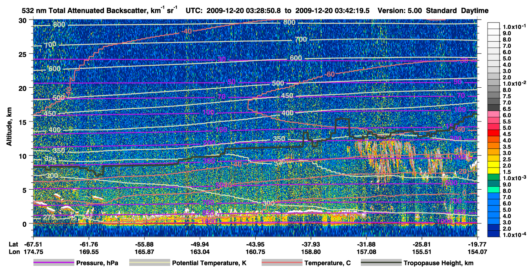
Task: Click the 'Lon' row label
Action: pyautogui.click(x=14, y=252)
